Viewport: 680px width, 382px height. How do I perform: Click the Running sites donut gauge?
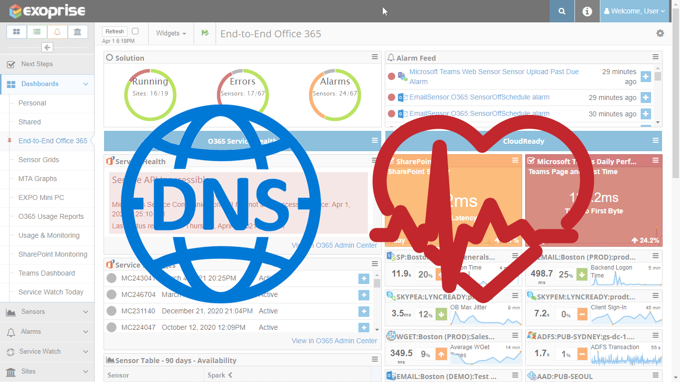150,95
